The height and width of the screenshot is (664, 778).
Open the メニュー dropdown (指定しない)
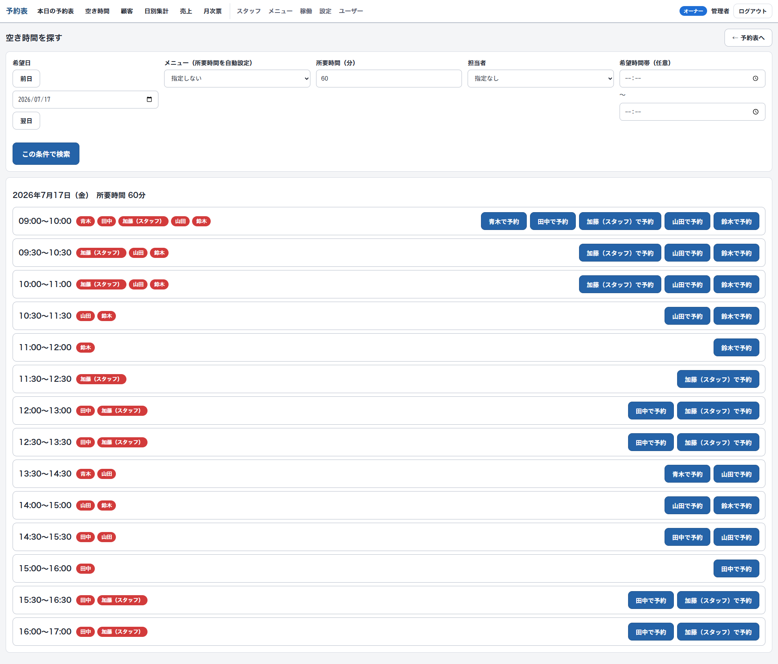click(x=237, y=79)
